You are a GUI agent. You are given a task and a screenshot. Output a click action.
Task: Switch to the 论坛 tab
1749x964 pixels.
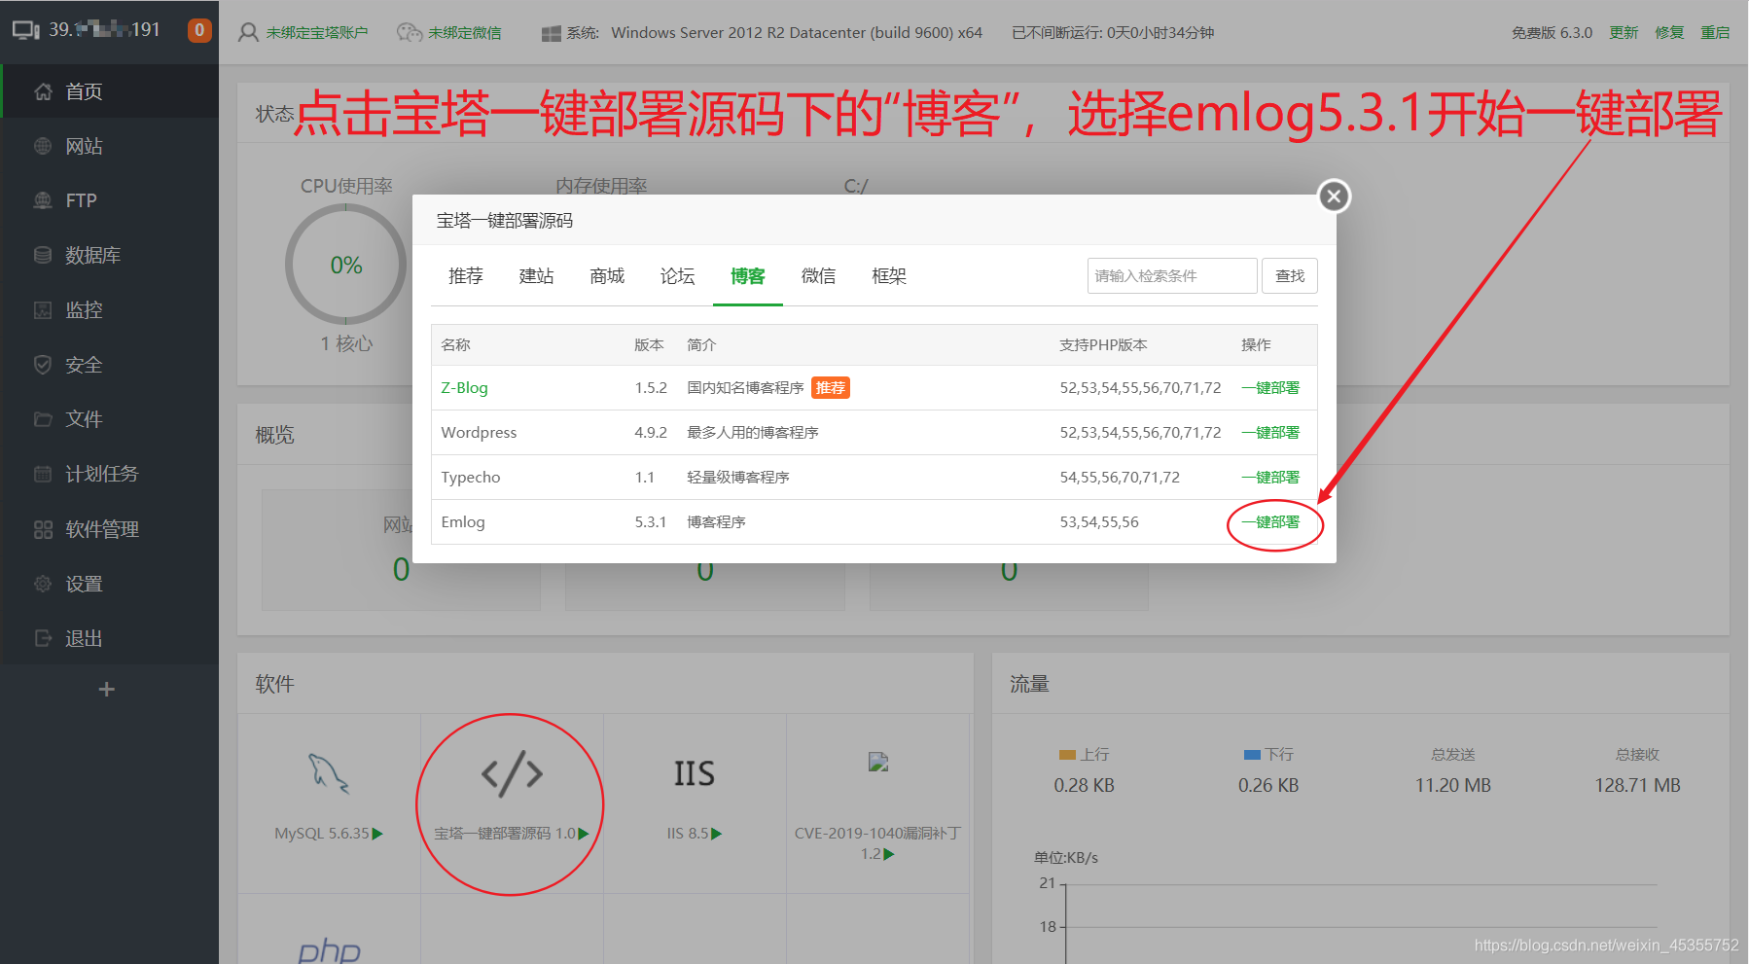677,276
